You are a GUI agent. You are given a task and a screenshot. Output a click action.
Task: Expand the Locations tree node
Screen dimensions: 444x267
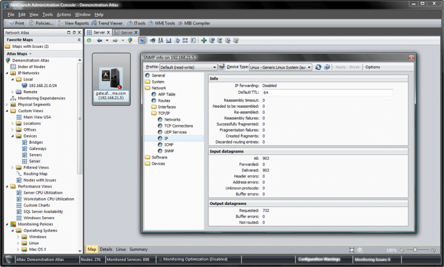tap(12, 123)
